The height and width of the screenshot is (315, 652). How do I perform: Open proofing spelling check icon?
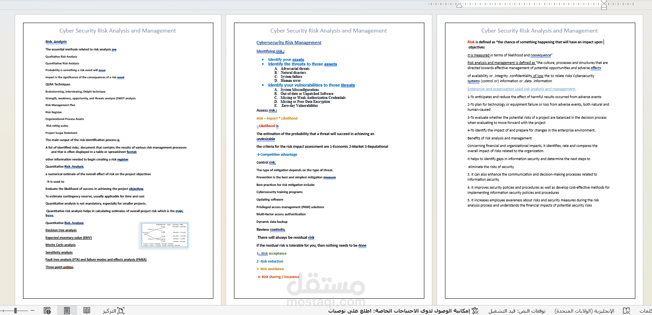click(x=627, y=311)
